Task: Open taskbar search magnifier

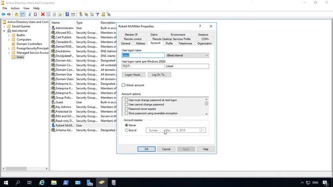Action: point(18,182)
